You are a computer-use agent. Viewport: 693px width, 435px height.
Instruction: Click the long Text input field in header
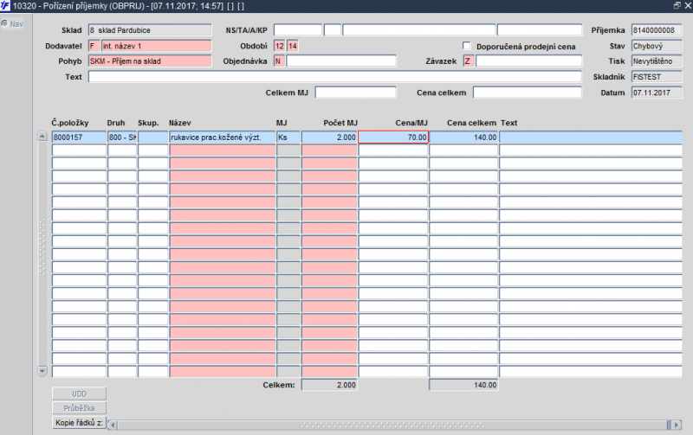point(335,77)
